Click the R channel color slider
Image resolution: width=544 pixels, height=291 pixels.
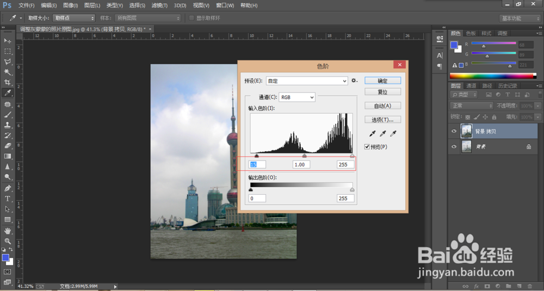(494, 45)
